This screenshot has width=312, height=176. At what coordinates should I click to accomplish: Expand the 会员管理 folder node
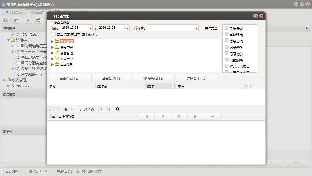click(x=52, y=47)
